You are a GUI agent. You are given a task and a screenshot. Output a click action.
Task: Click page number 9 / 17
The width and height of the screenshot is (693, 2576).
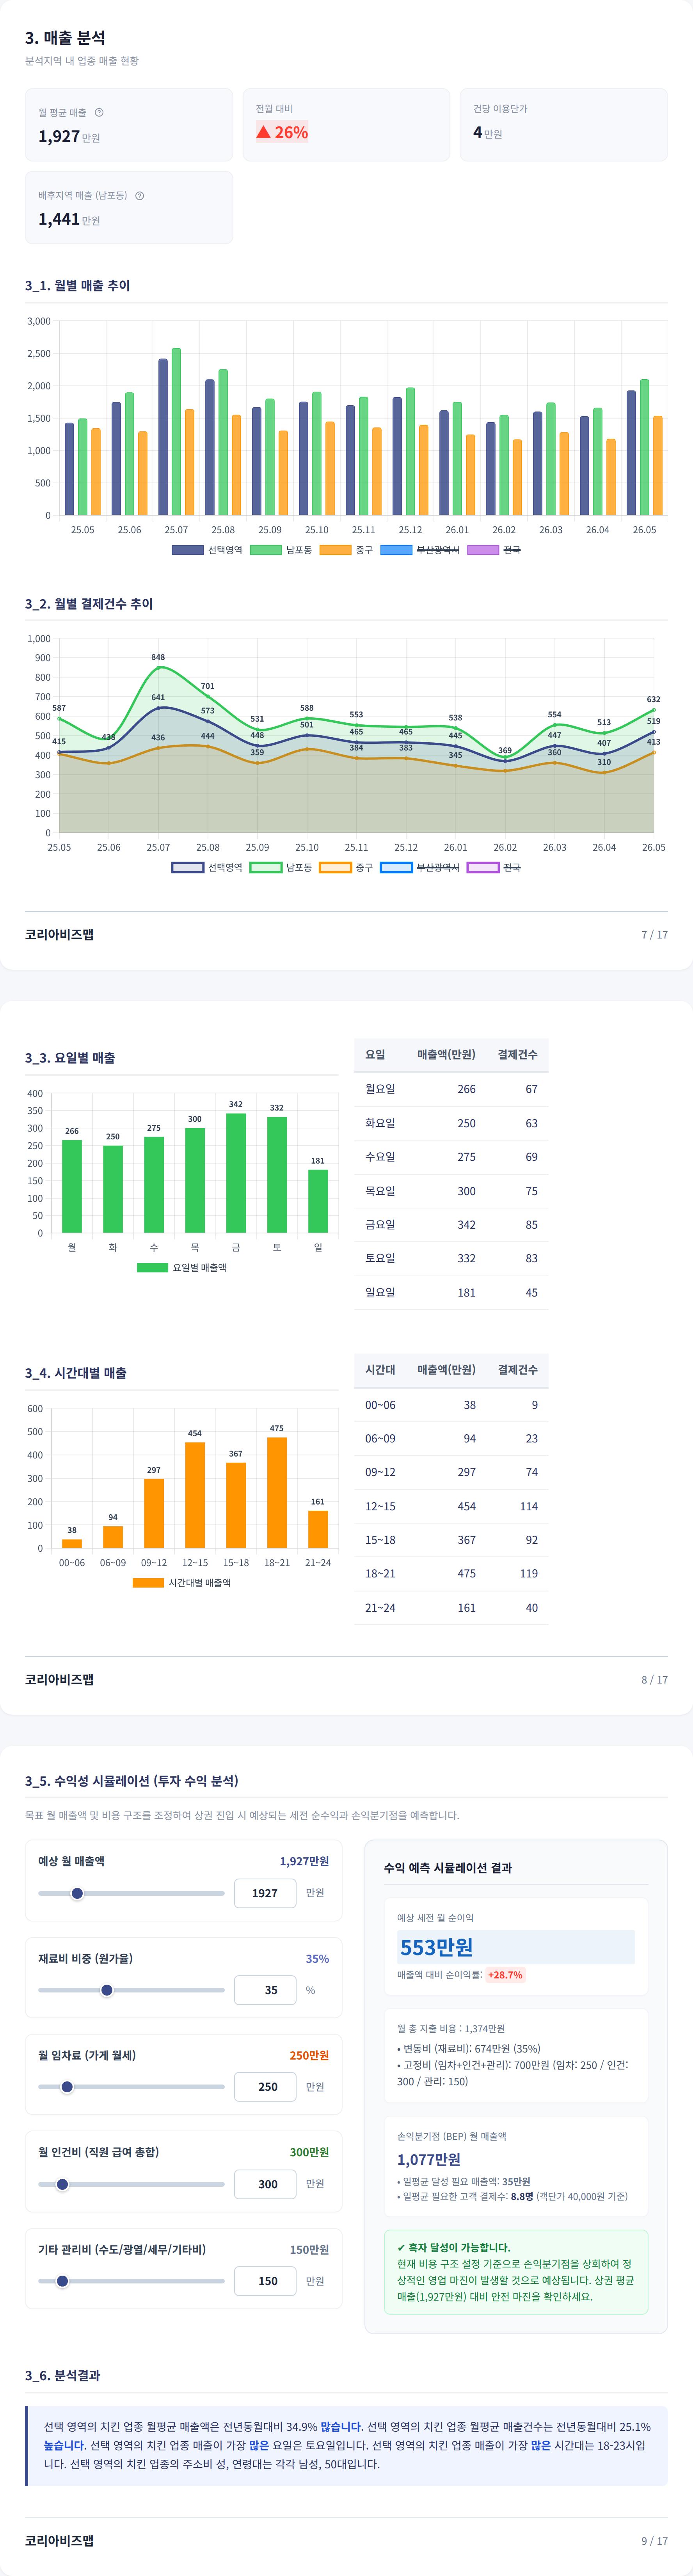coord(655,2541)
